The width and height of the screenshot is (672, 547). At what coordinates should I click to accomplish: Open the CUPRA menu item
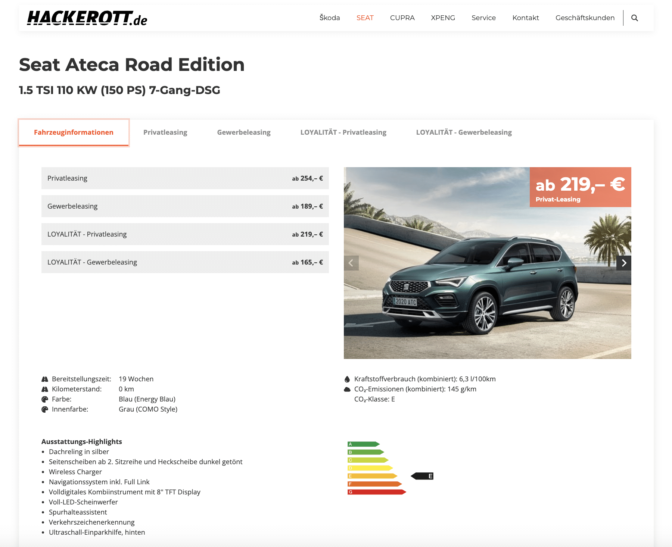click(402, 18)
